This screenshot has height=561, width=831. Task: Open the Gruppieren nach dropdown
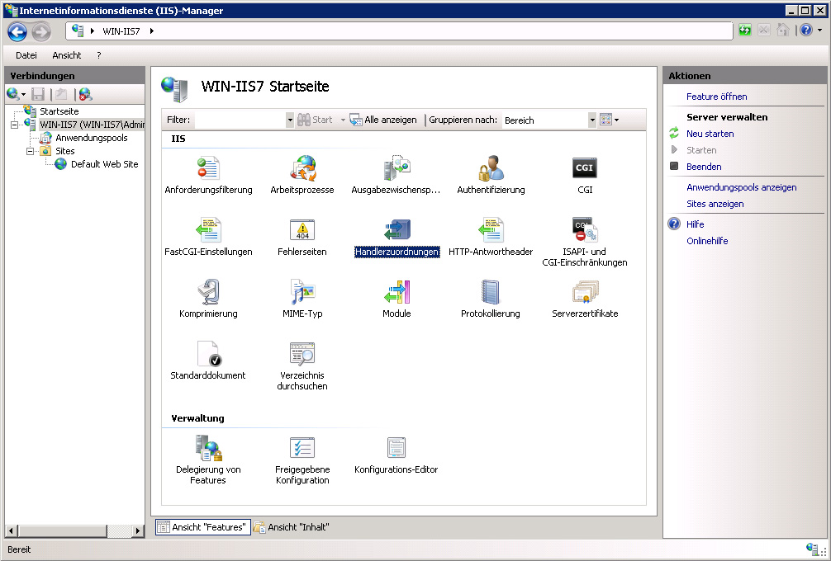[591, 120]
